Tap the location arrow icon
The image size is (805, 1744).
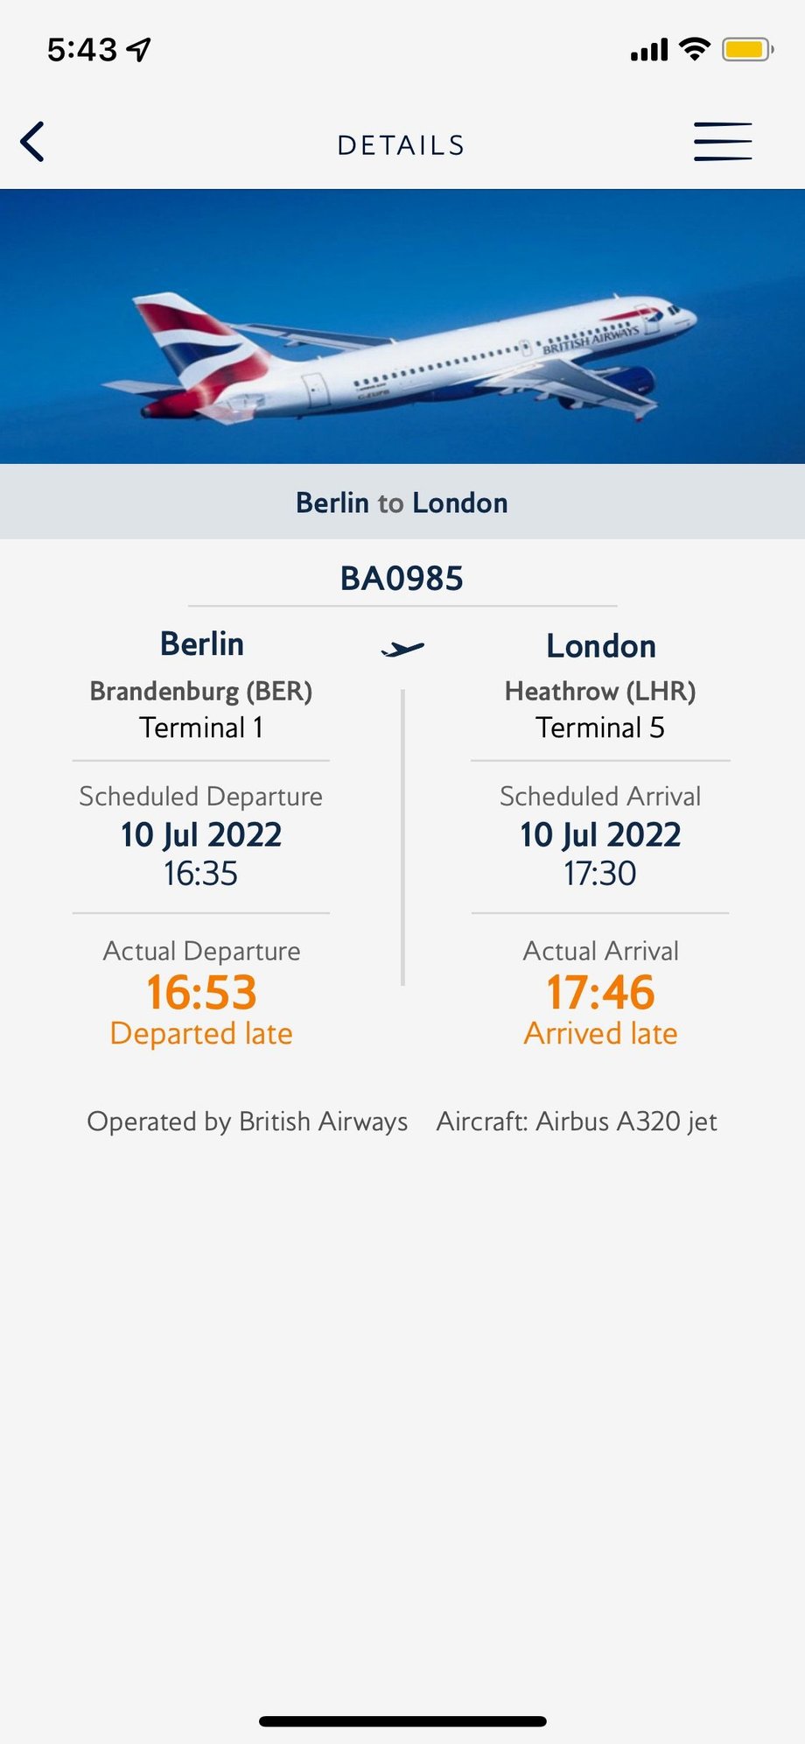pos(139,50)
